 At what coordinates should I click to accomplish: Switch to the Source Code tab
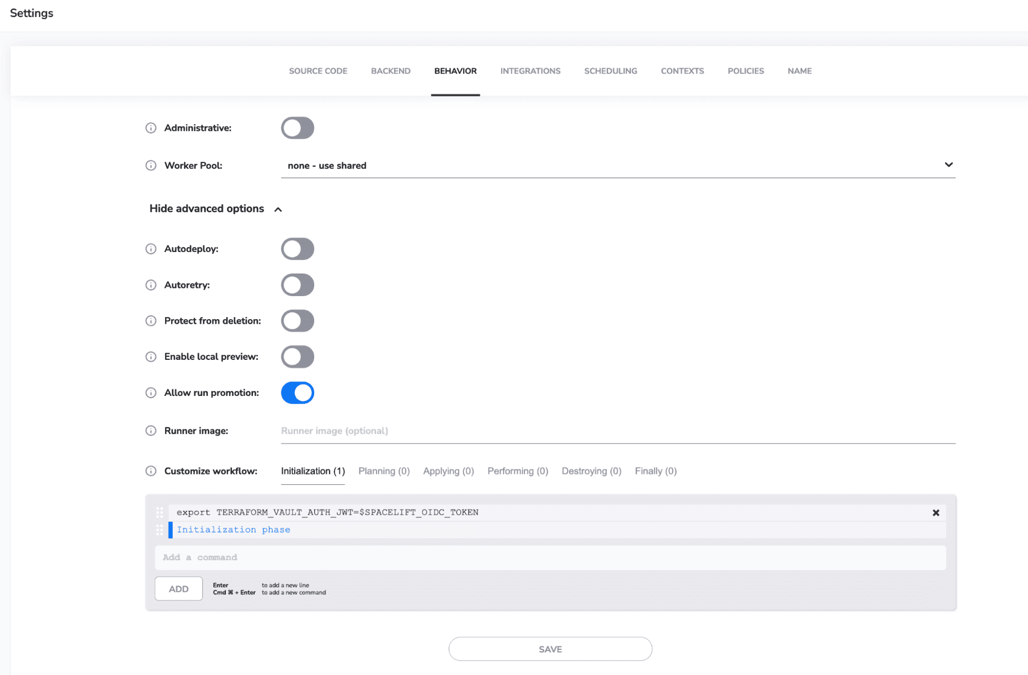[318, 71]
